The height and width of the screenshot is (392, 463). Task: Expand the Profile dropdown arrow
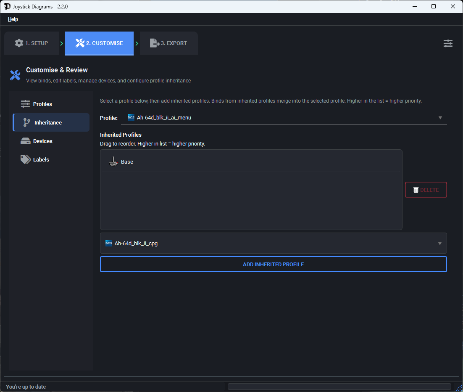click(440, 118)
